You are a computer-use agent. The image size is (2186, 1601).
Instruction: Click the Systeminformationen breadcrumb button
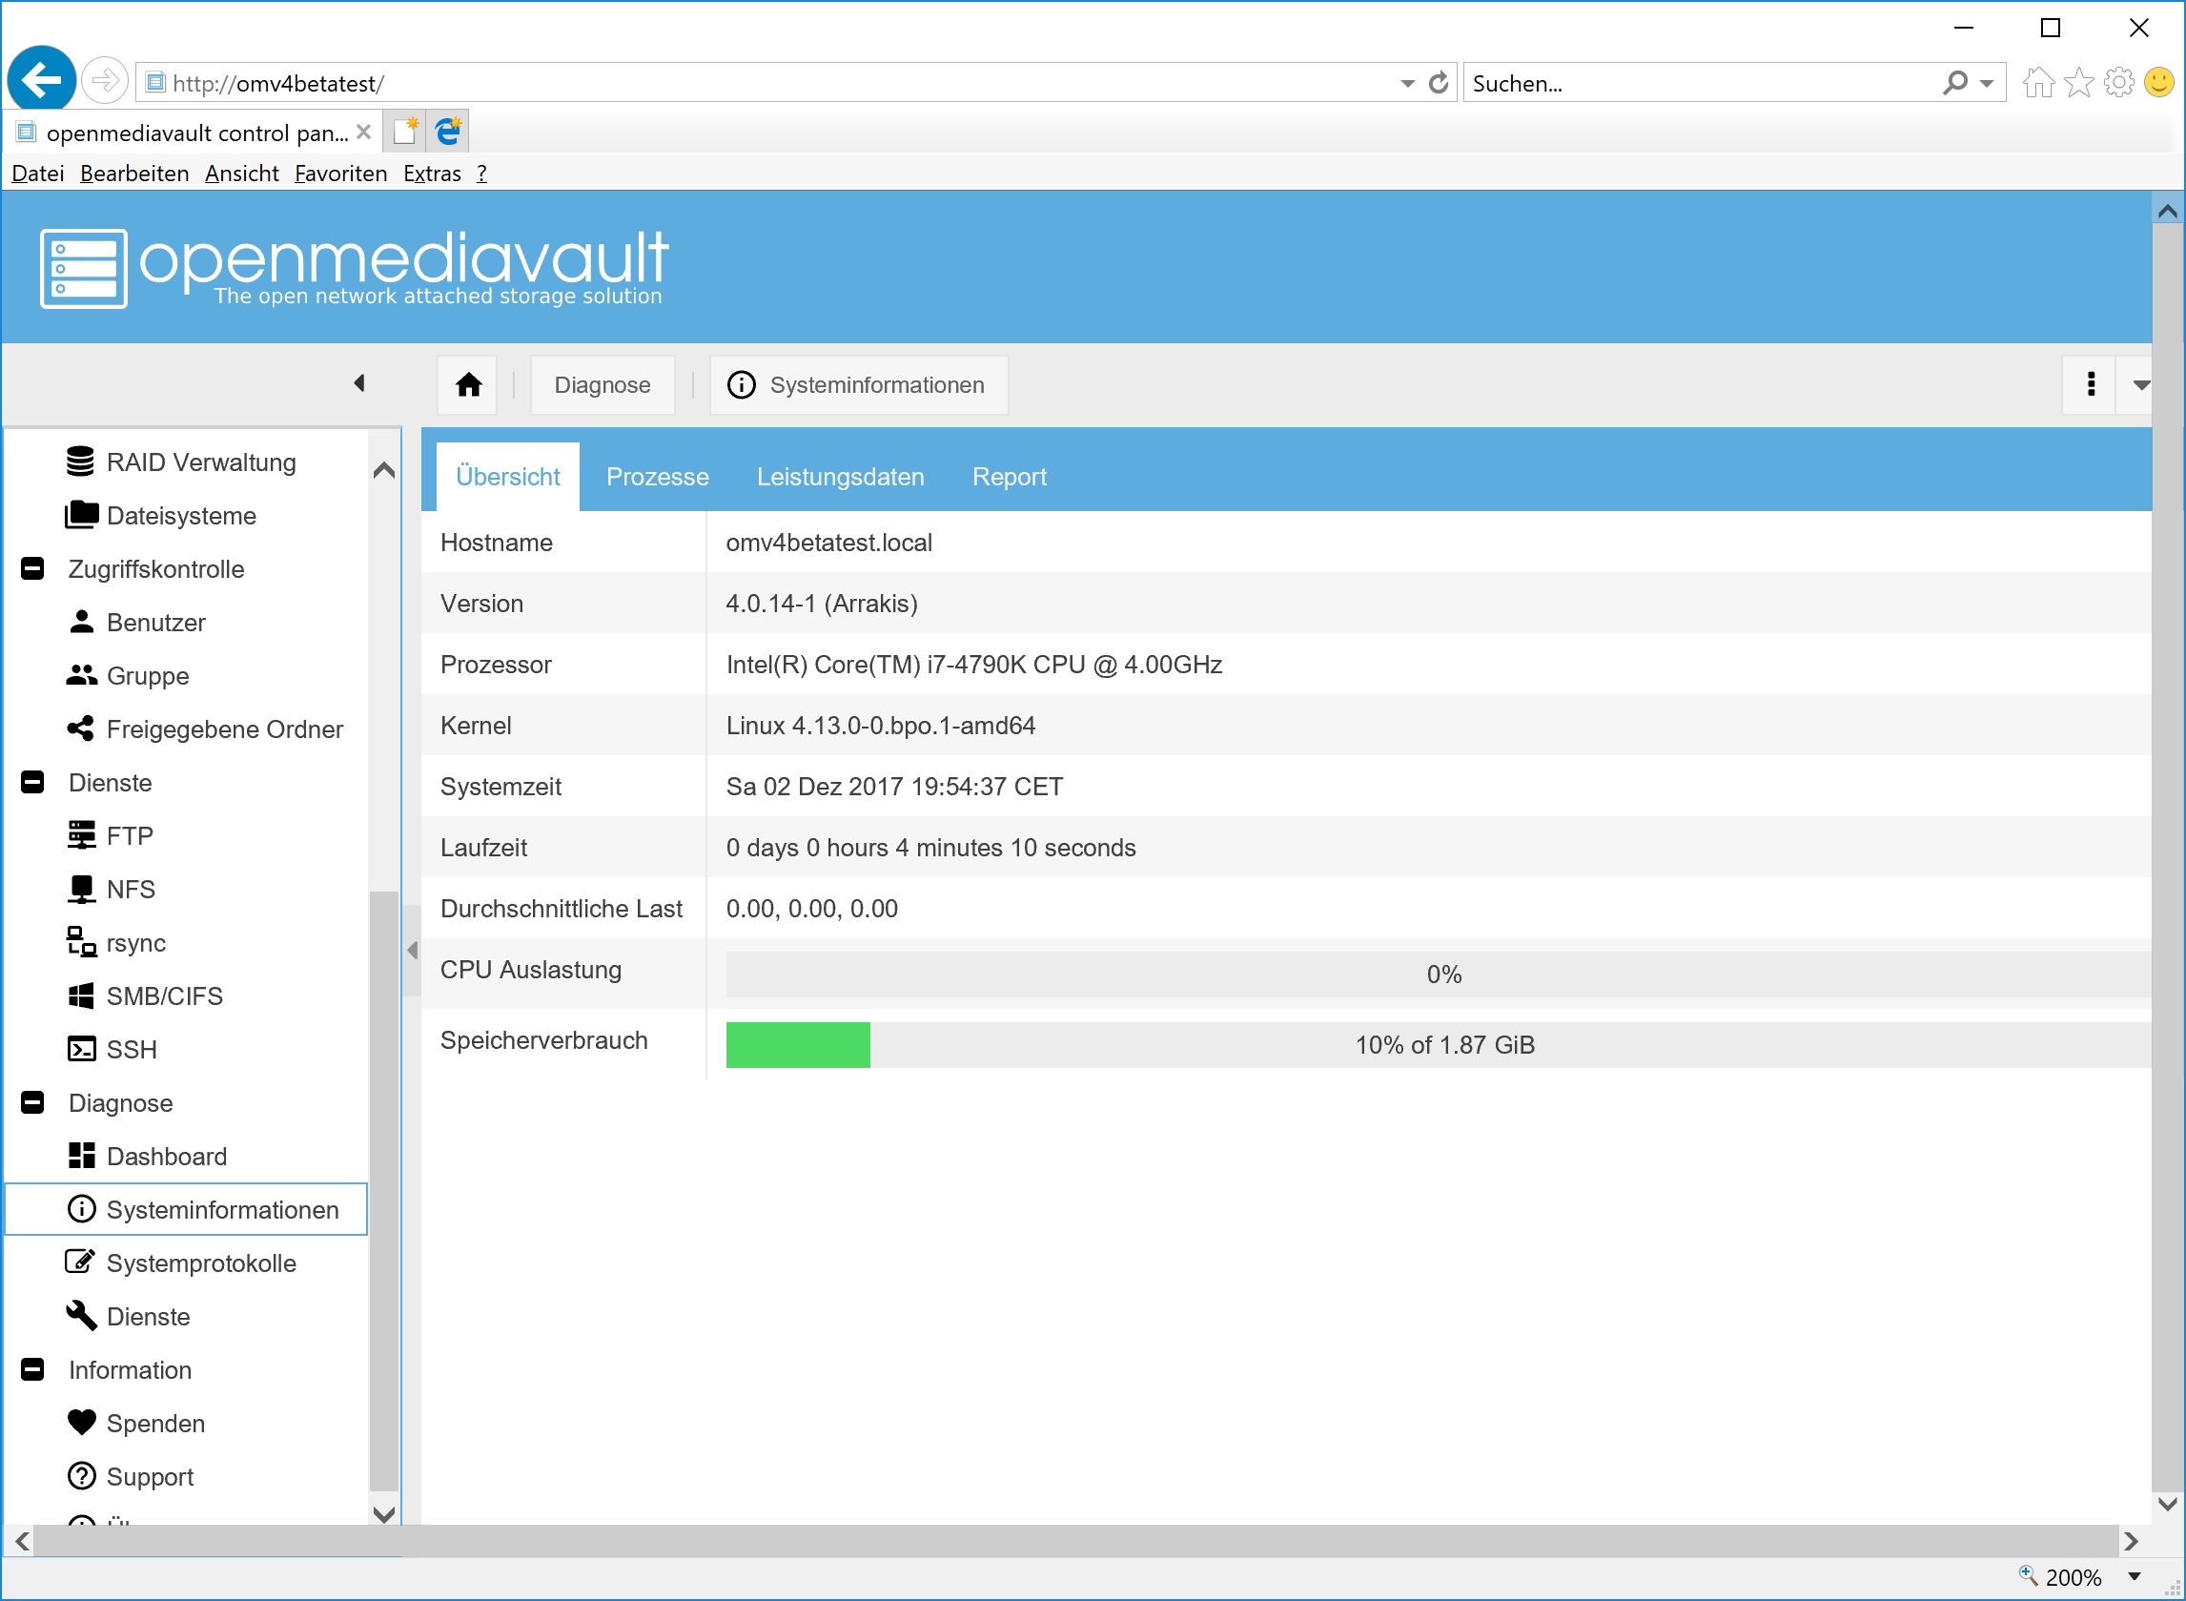click(859, 384)
